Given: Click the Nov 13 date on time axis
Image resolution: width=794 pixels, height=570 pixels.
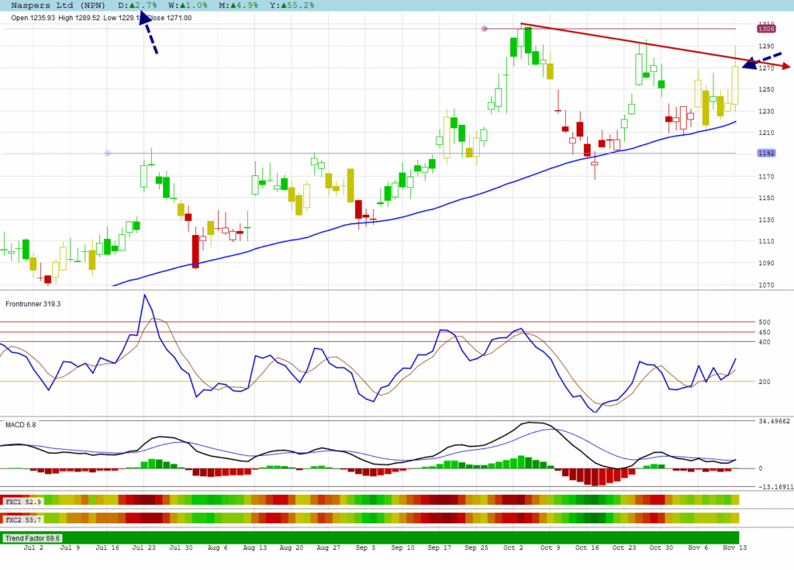Looking at the screenshot, I should [734, 548].
